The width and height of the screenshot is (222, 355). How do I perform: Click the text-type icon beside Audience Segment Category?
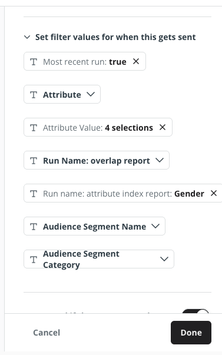click(34, 260)
